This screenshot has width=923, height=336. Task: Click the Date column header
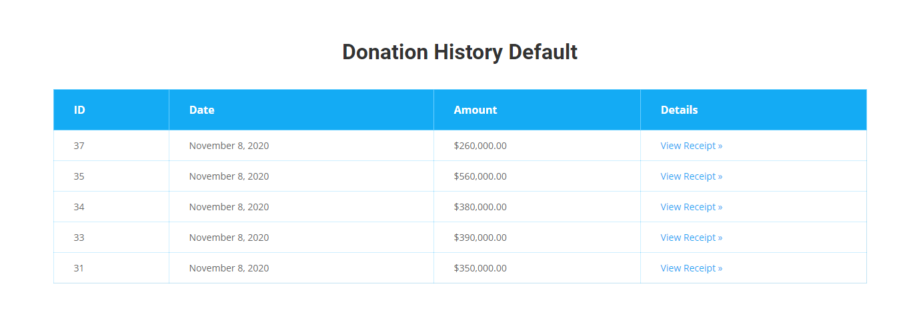coord(201,110)
